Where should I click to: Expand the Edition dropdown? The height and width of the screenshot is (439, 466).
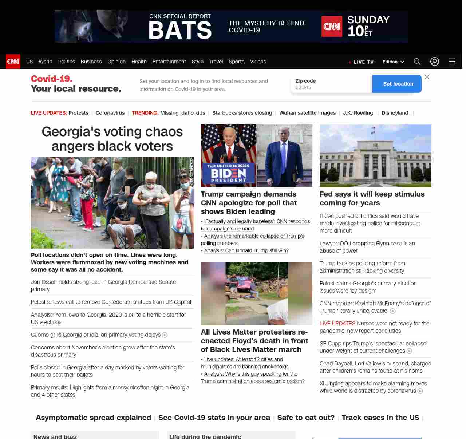[x=393, y=62]
